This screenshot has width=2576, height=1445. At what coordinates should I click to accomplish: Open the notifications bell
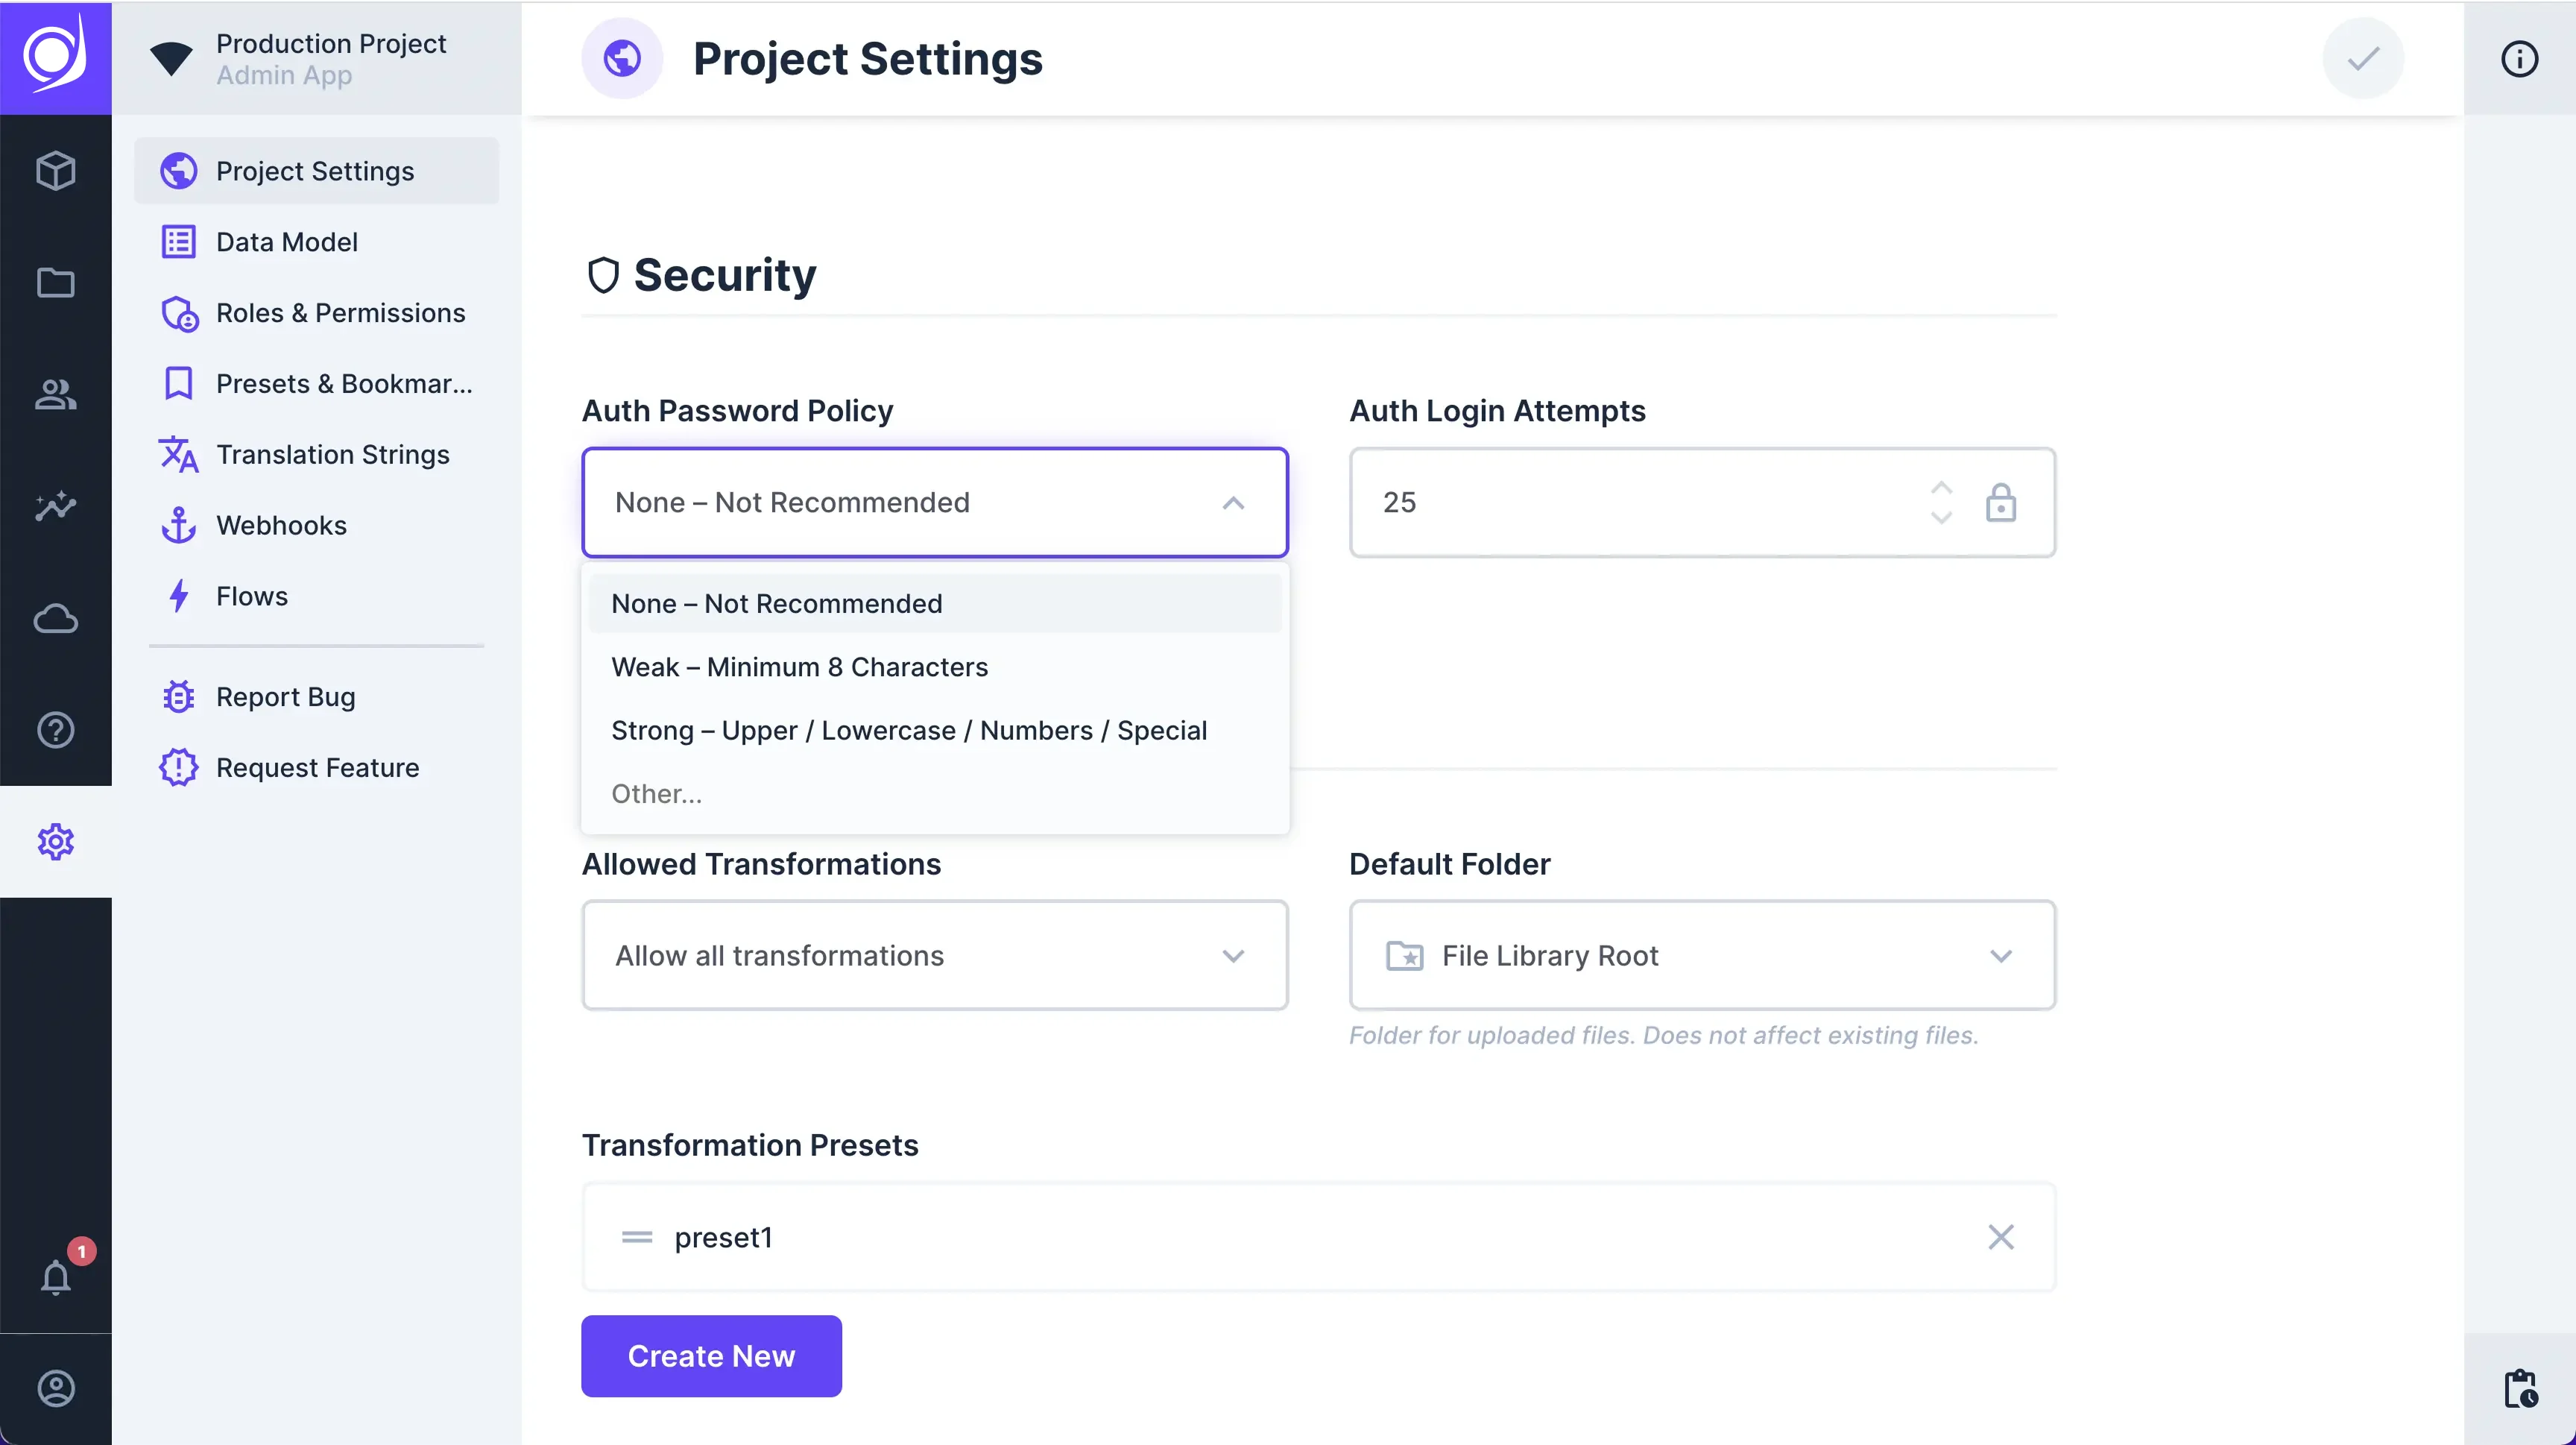(56, 1277)
